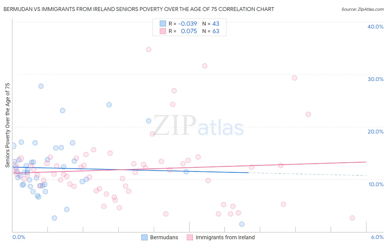Click the 20.0% y-axis label

(x=375, y=132)
